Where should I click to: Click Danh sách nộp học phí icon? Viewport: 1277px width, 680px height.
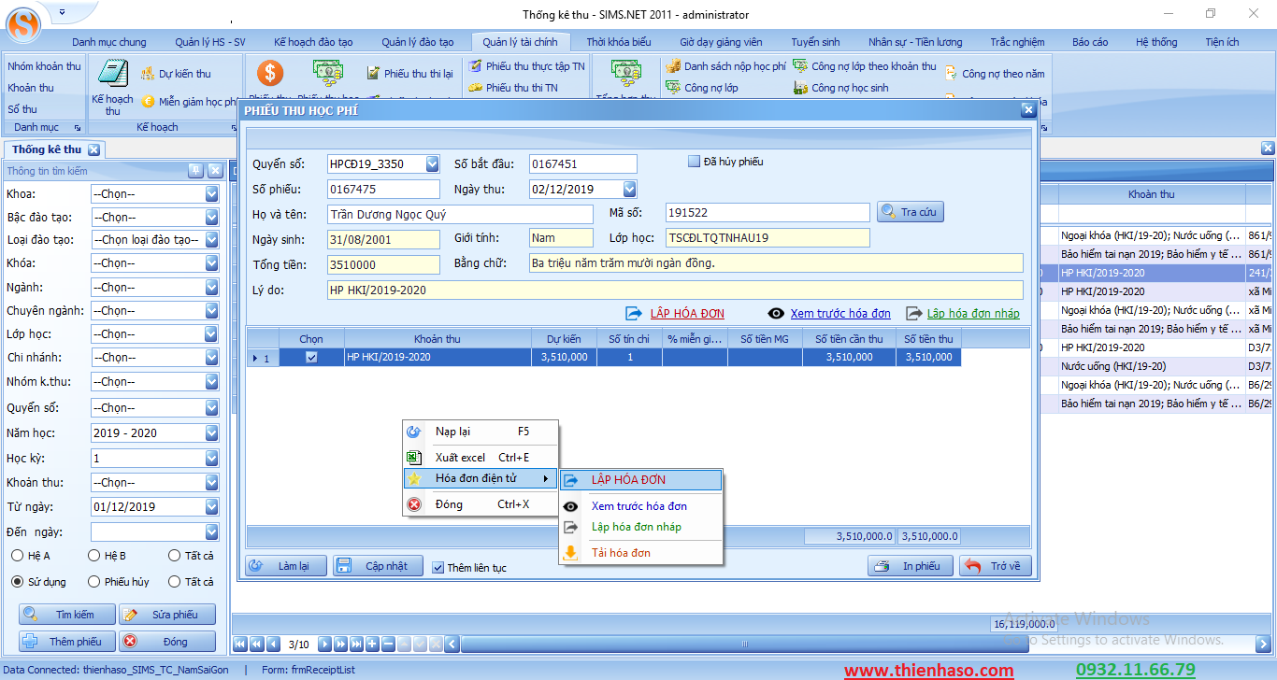[725, 66]
